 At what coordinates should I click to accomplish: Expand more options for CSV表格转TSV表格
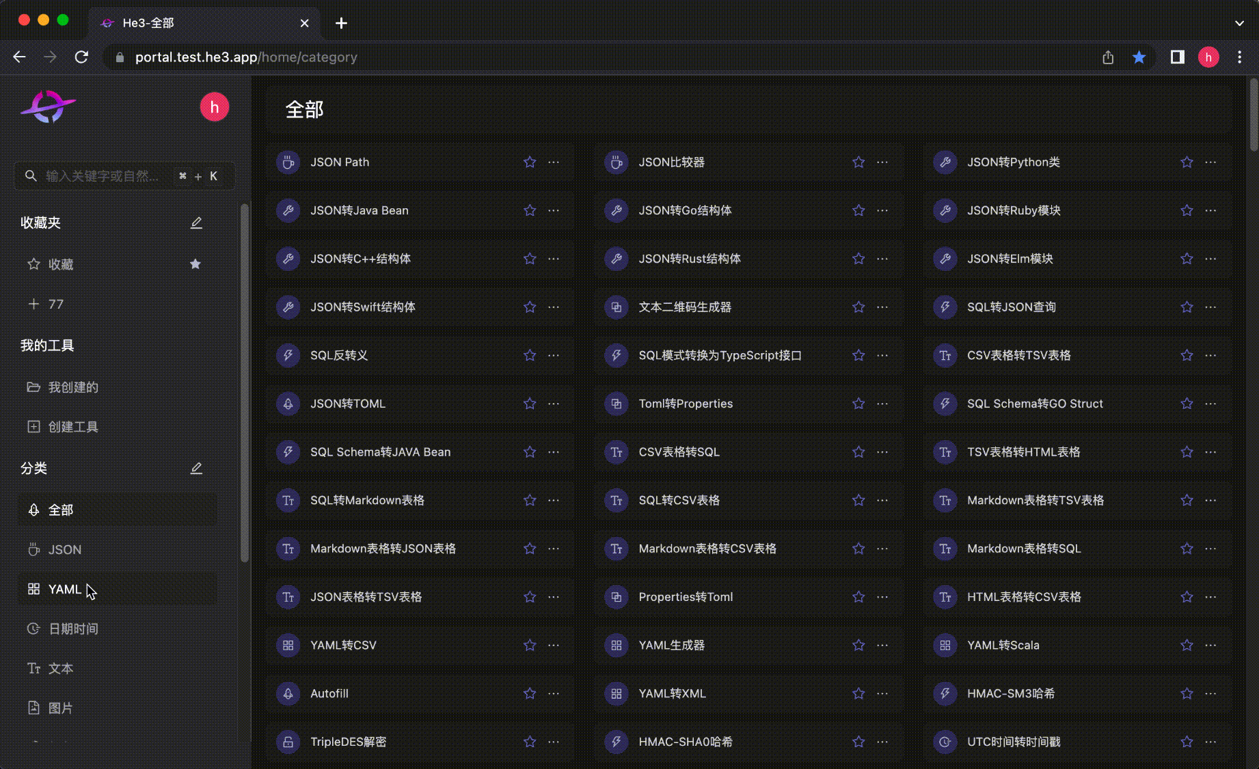1210,355
